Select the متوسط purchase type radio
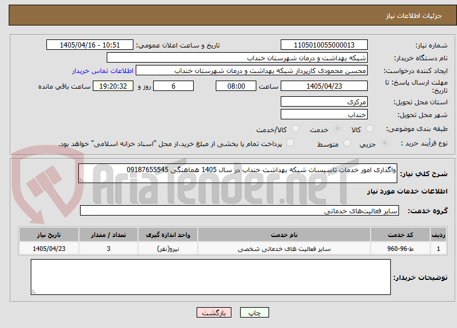This screenshot has height=328, width=457. [347, 143]
